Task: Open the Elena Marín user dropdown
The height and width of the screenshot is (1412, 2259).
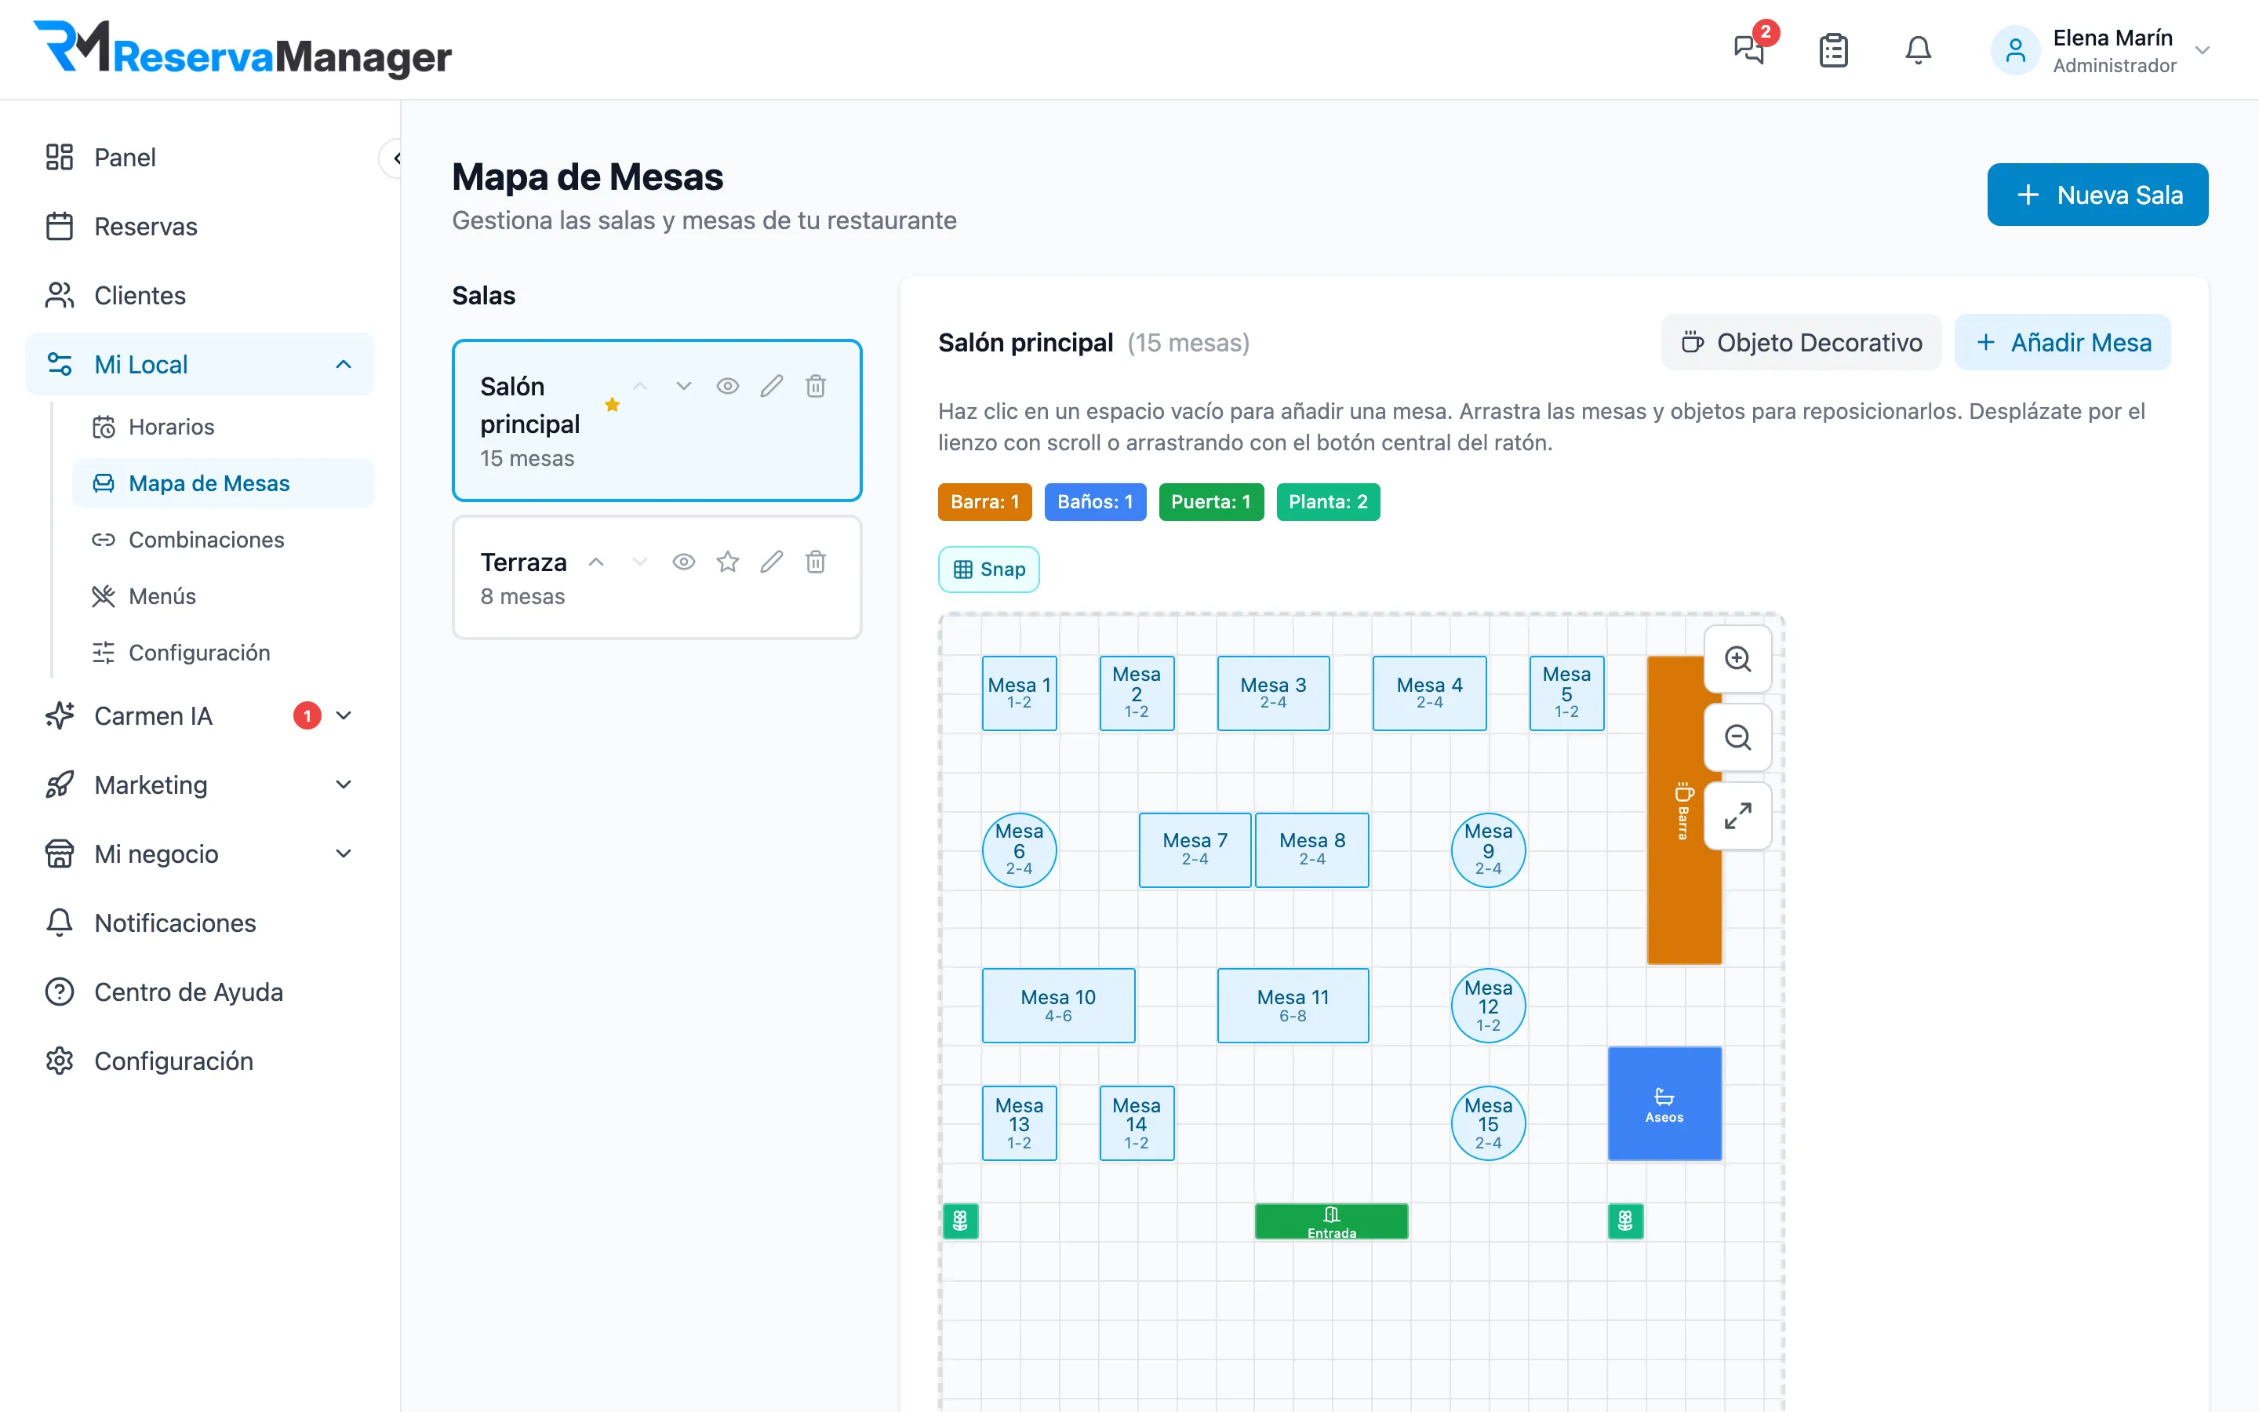Action: pos(2101,50)
